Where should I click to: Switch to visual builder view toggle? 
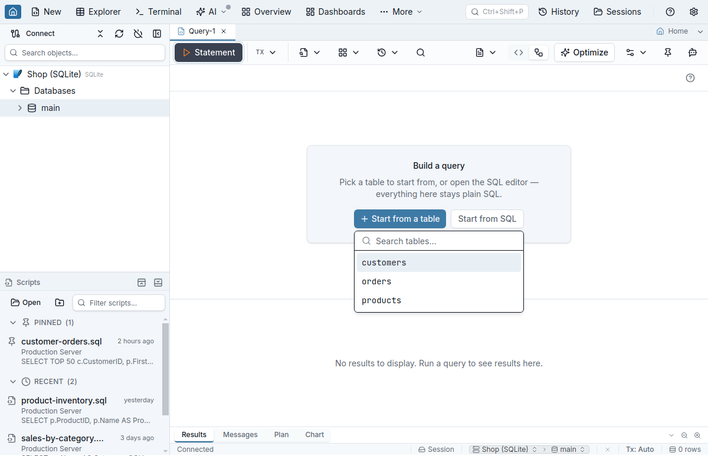pyautogui.click(x=539, y=53)
